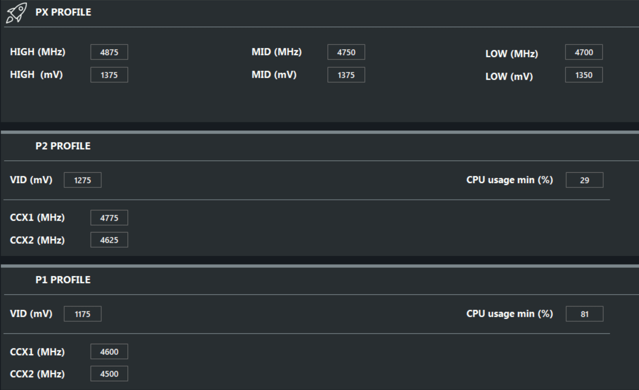Select P2 CPU usage min field showing 29

[x=584, y=180]
